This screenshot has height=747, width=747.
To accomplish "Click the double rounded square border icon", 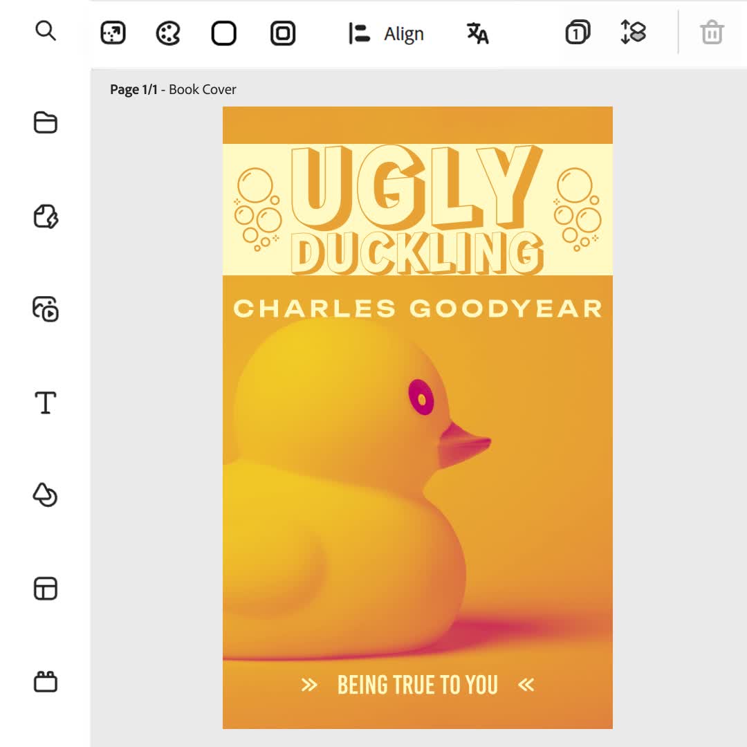I will (x=282, y=33).
